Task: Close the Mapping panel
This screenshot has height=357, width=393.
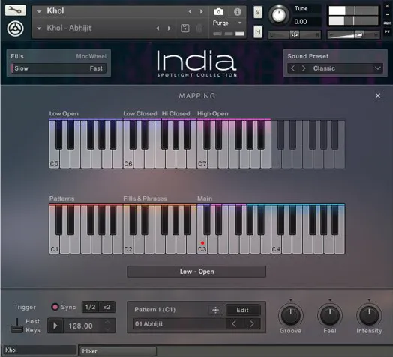Action: [x=378, y=95]
